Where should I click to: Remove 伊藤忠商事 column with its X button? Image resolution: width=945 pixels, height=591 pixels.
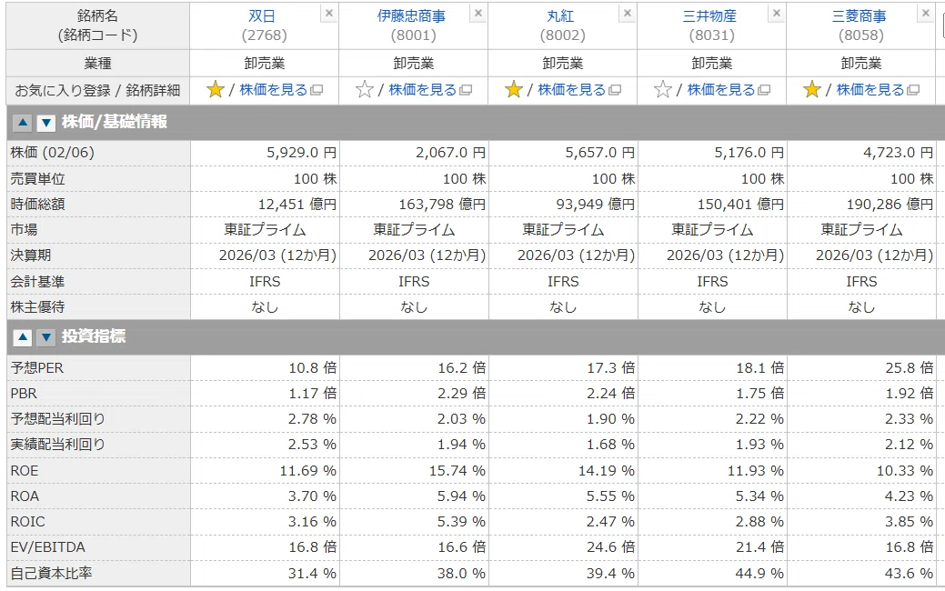point(478,14)
